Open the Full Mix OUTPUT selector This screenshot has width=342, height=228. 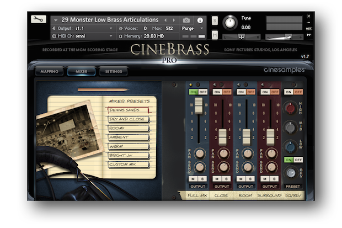click(198, 187)
